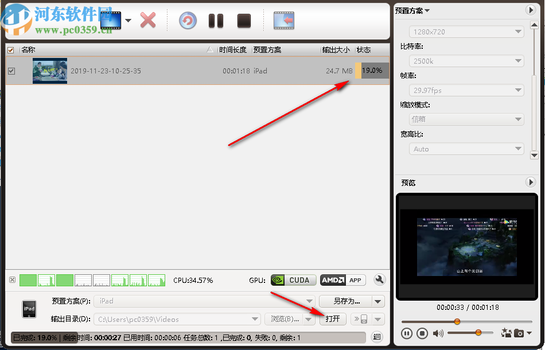This screenshot has width=545, height=350.
Task: Click the 打开 button to open output folder
Action: click(333, 319)
